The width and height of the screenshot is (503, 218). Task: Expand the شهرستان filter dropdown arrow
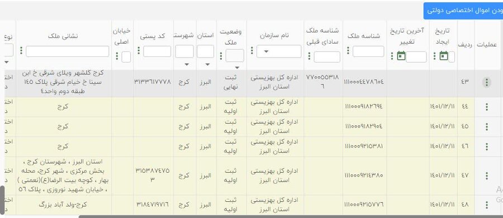point(187,64)
